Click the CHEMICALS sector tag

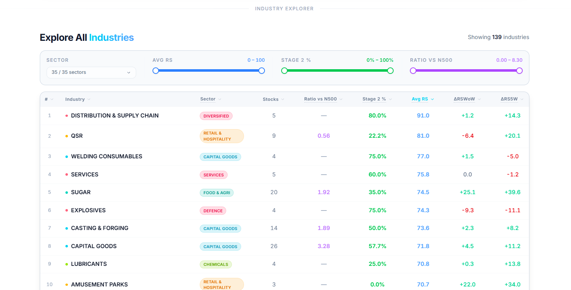pyautogui.click(x=216, y=264)
